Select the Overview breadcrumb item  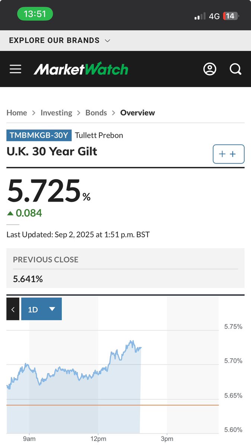point(137,113)
